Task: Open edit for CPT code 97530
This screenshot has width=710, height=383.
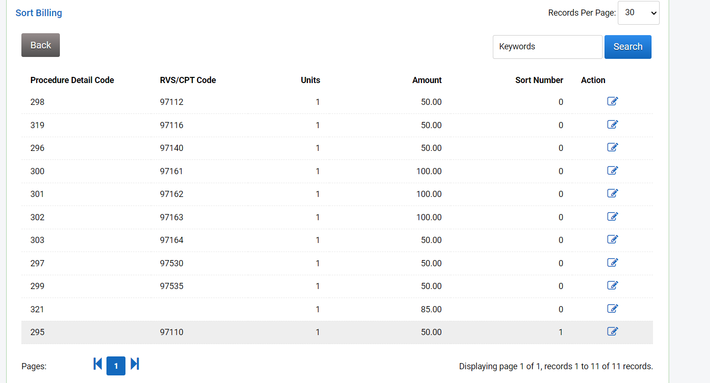Action: coord(613,262)
